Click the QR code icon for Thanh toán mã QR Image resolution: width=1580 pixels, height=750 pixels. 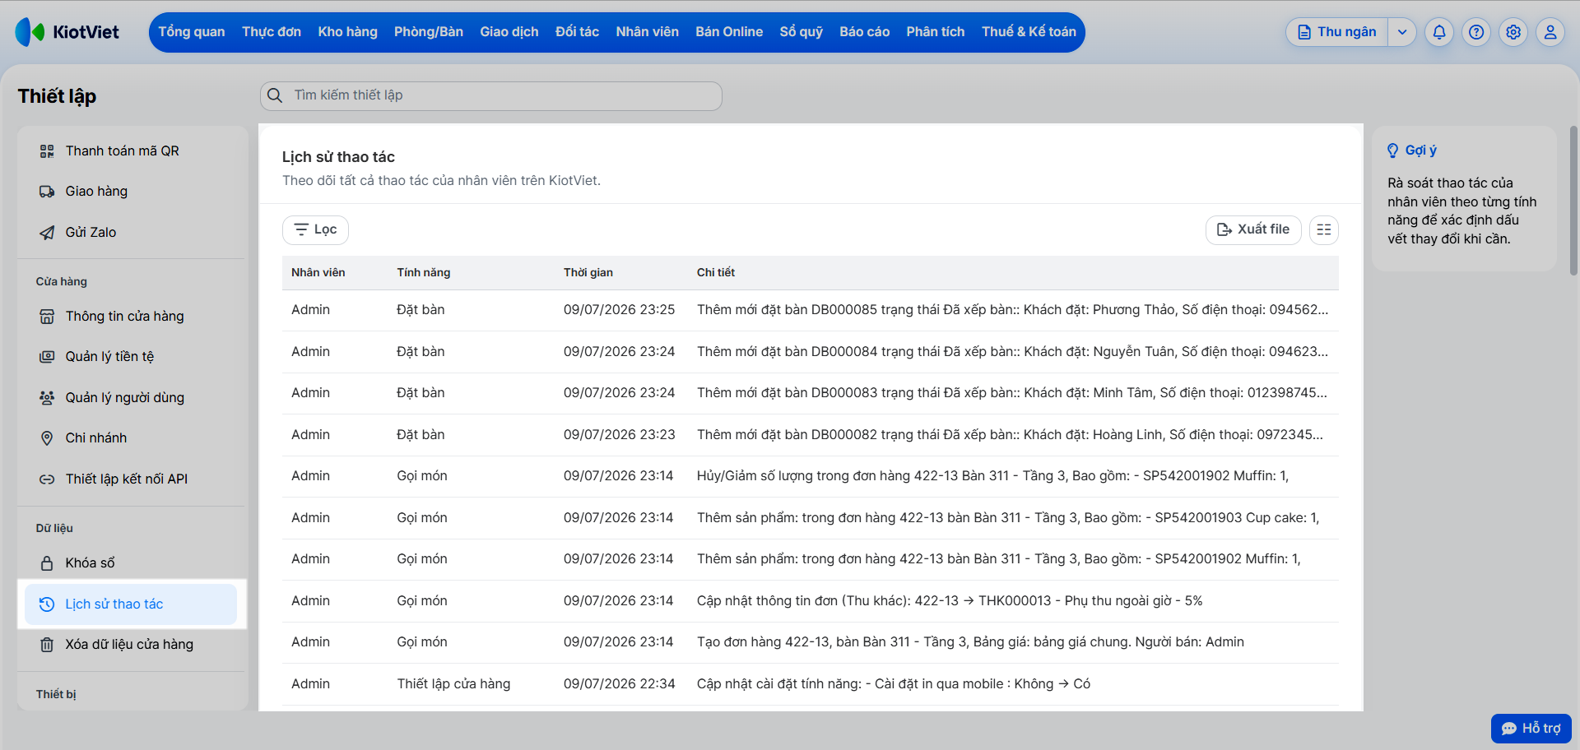47,151
